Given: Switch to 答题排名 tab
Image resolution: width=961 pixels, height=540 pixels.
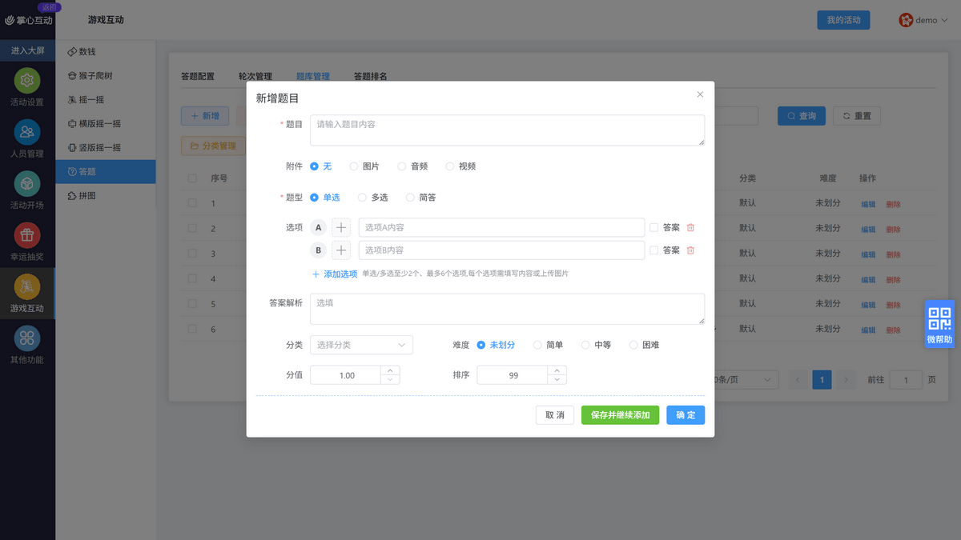Looking at the screenshot, I should [371, 77].
